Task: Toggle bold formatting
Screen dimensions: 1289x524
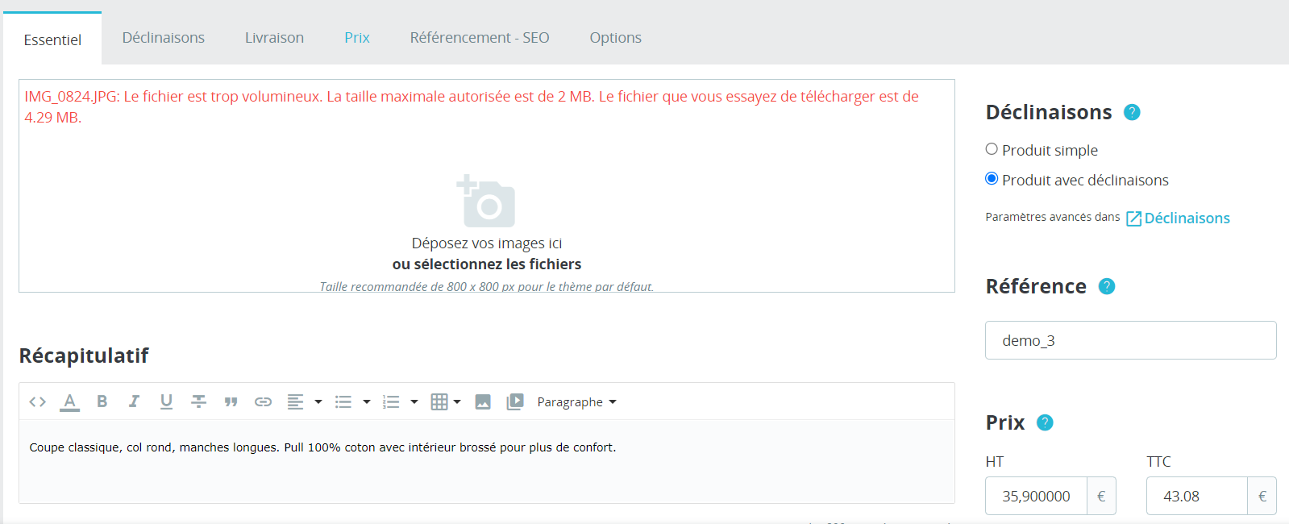Action: [102, 401]
